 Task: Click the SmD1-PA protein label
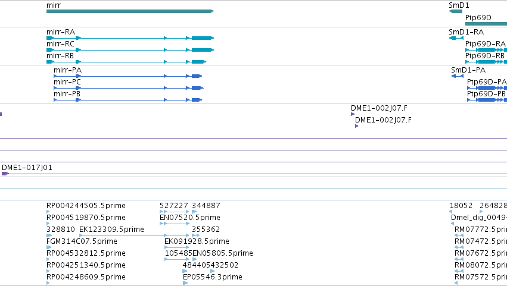[468, 70]
